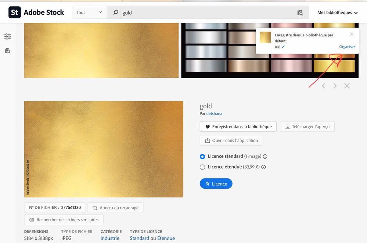
Task: Open info icon beside Licence standard
Action: coord(265,156)
